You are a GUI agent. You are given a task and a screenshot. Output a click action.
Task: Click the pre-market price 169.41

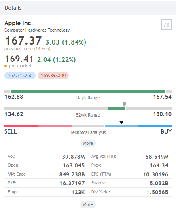click(19, 59)
